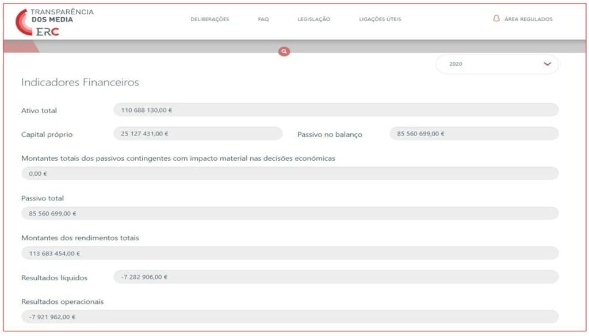Viewport: 589px width, 336px height.
Task: Click the Passivo no balanço value field
Action: (474, 134)
